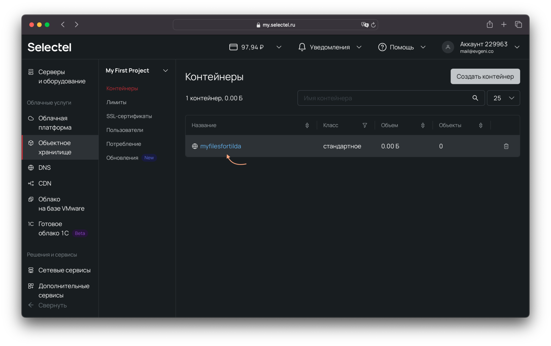Click the notifications bell icon
This screenshot has width=551, height=346.
[302, 47]
